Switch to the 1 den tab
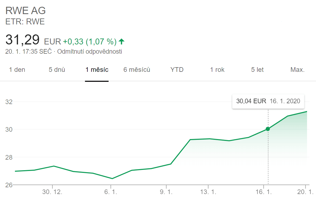The image size is (316, 200). [17, 70]
